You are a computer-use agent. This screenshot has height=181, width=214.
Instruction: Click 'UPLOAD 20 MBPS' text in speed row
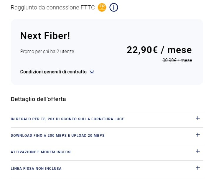point(88,136)
